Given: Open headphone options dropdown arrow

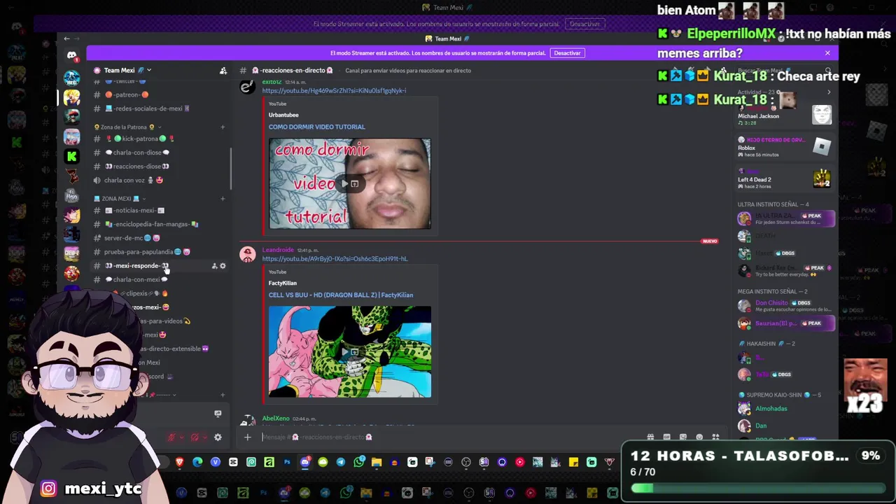Looking at the screenshot, I should [206, 437].
